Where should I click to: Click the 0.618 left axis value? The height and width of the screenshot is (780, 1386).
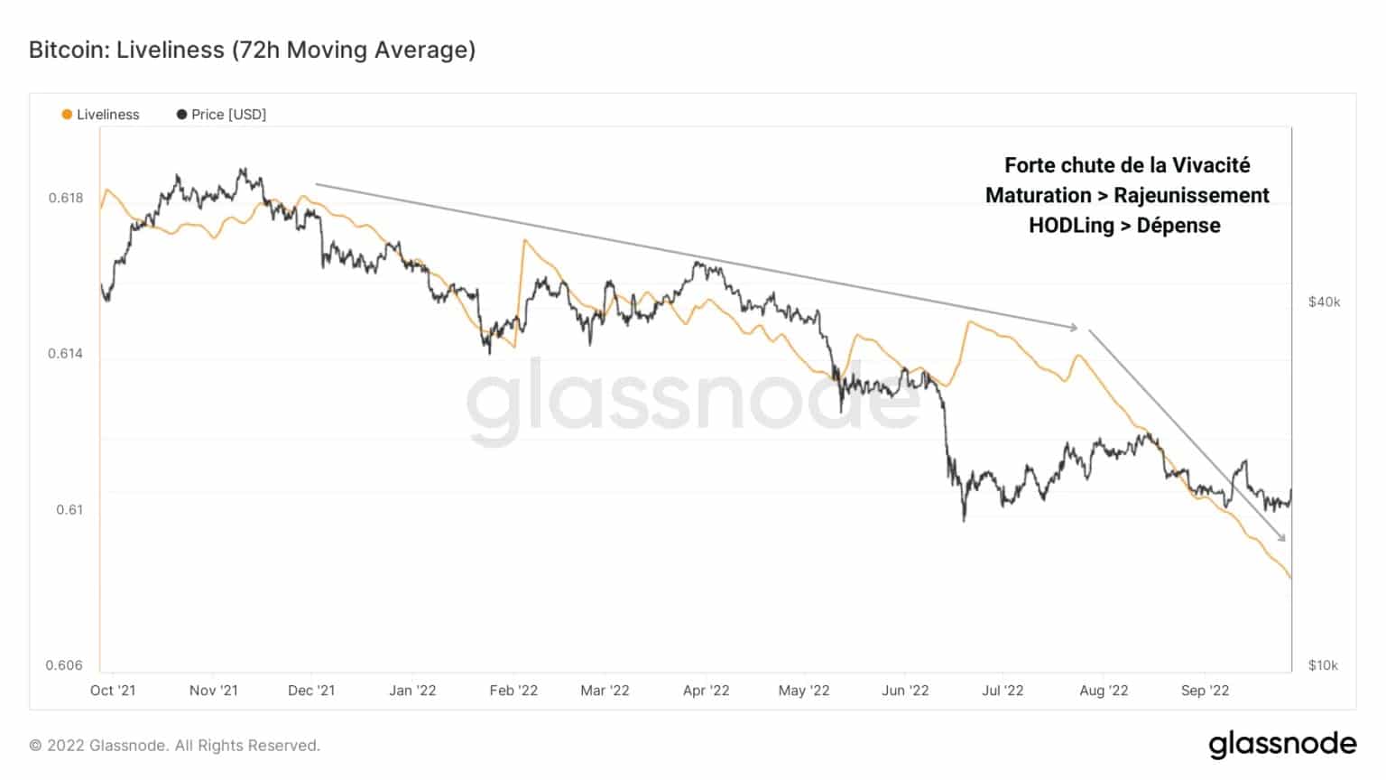(65, 198)
